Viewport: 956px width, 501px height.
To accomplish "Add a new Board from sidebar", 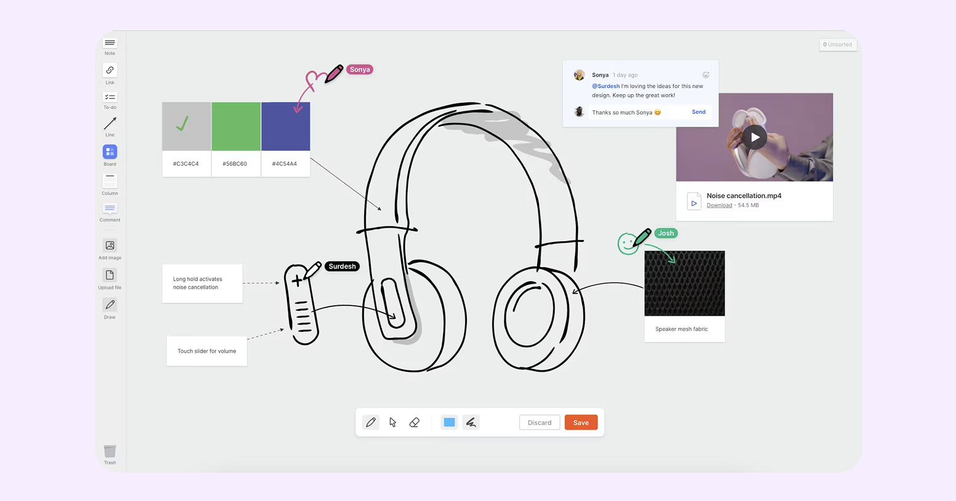I will 110,152.
